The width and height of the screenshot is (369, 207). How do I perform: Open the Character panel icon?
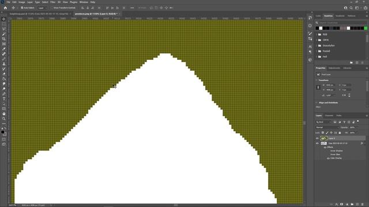[310, 47]
